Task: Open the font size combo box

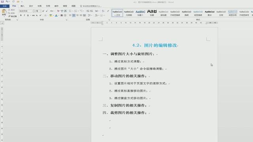Action: [x=38, y=11]
